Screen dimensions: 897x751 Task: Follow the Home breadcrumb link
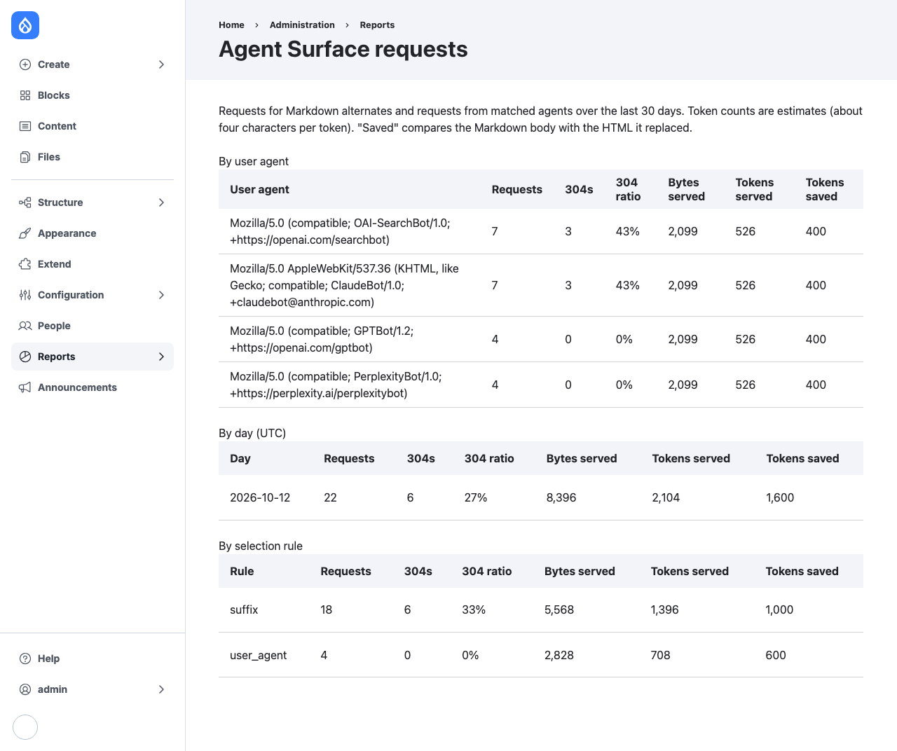coord(231,25)
